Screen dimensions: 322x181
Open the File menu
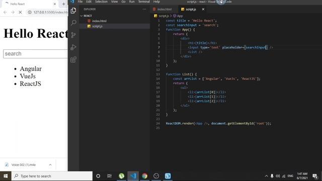click(x=80, y=2)
